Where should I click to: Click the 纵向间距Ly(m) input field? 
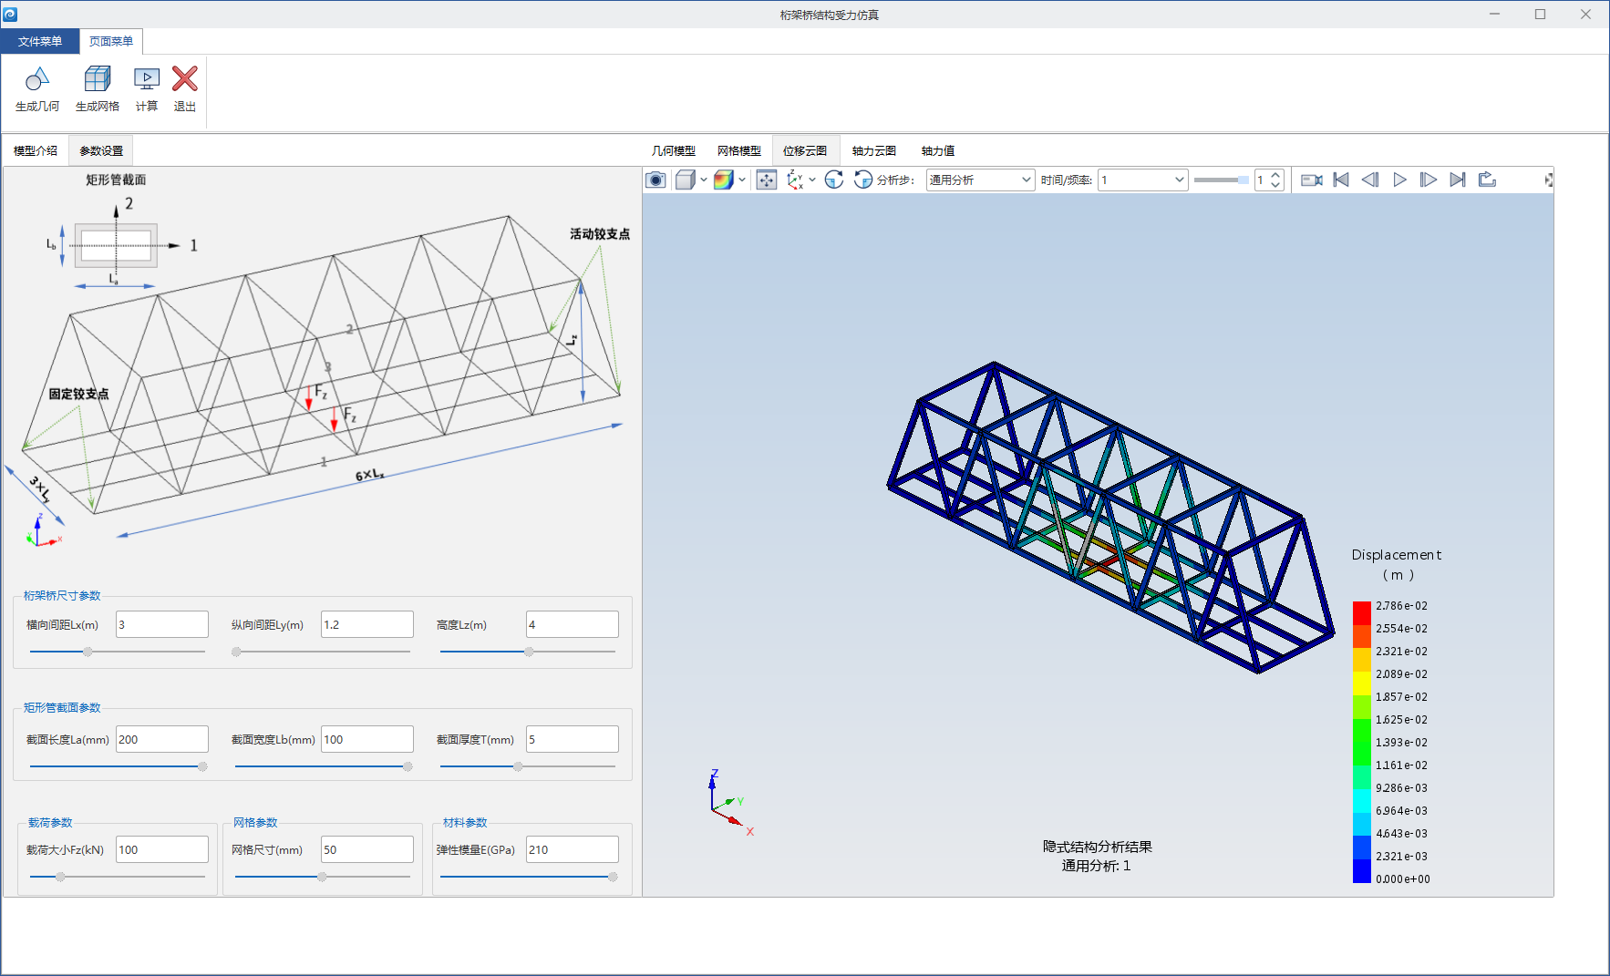tap(367, 624)
